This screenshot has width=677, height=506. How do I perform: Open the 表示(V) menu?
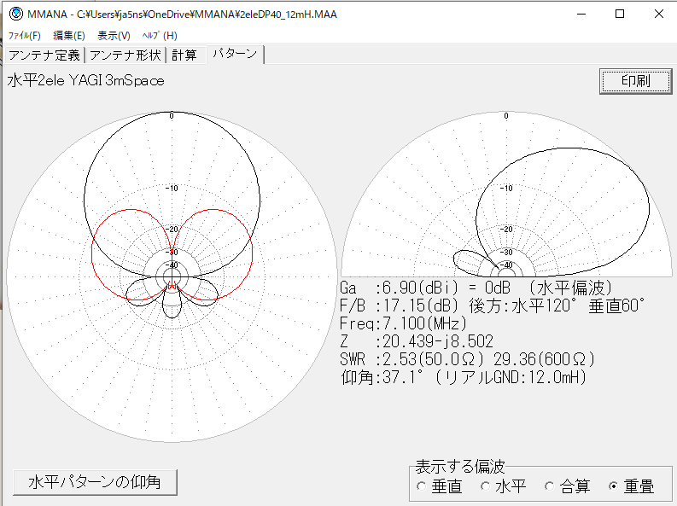point(114,36)
